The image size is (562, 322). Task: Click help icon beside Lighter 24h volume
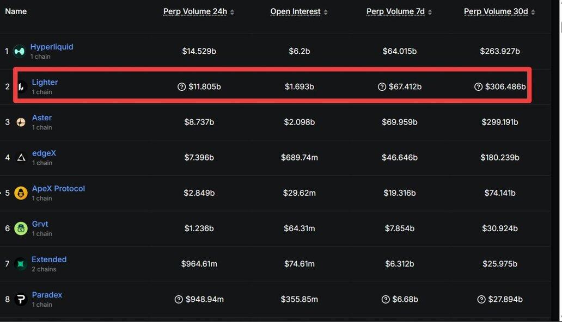(182, 86)
